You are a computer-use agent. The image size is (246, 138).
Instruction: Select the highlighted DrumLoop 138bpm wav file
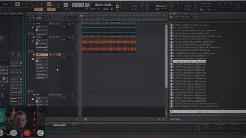(x=189, y=61)
